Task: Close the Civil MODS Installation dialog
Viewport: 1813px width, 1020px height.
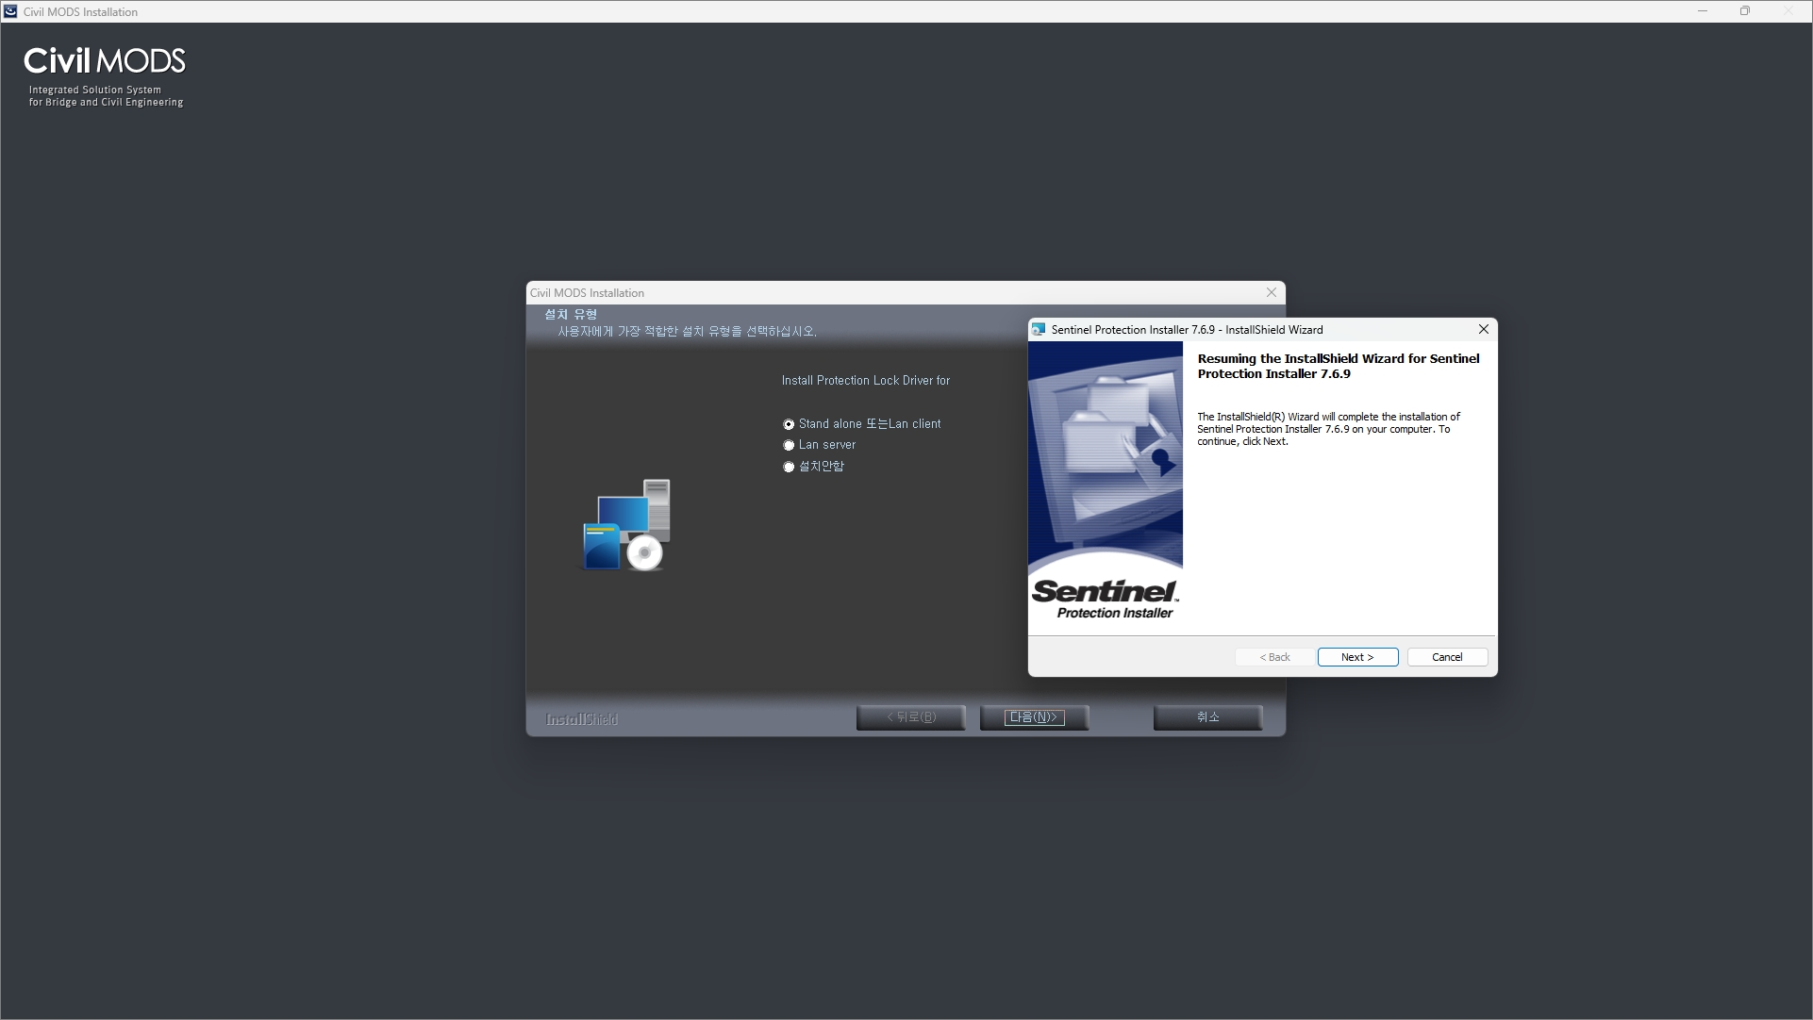Action: point(1271,292)
